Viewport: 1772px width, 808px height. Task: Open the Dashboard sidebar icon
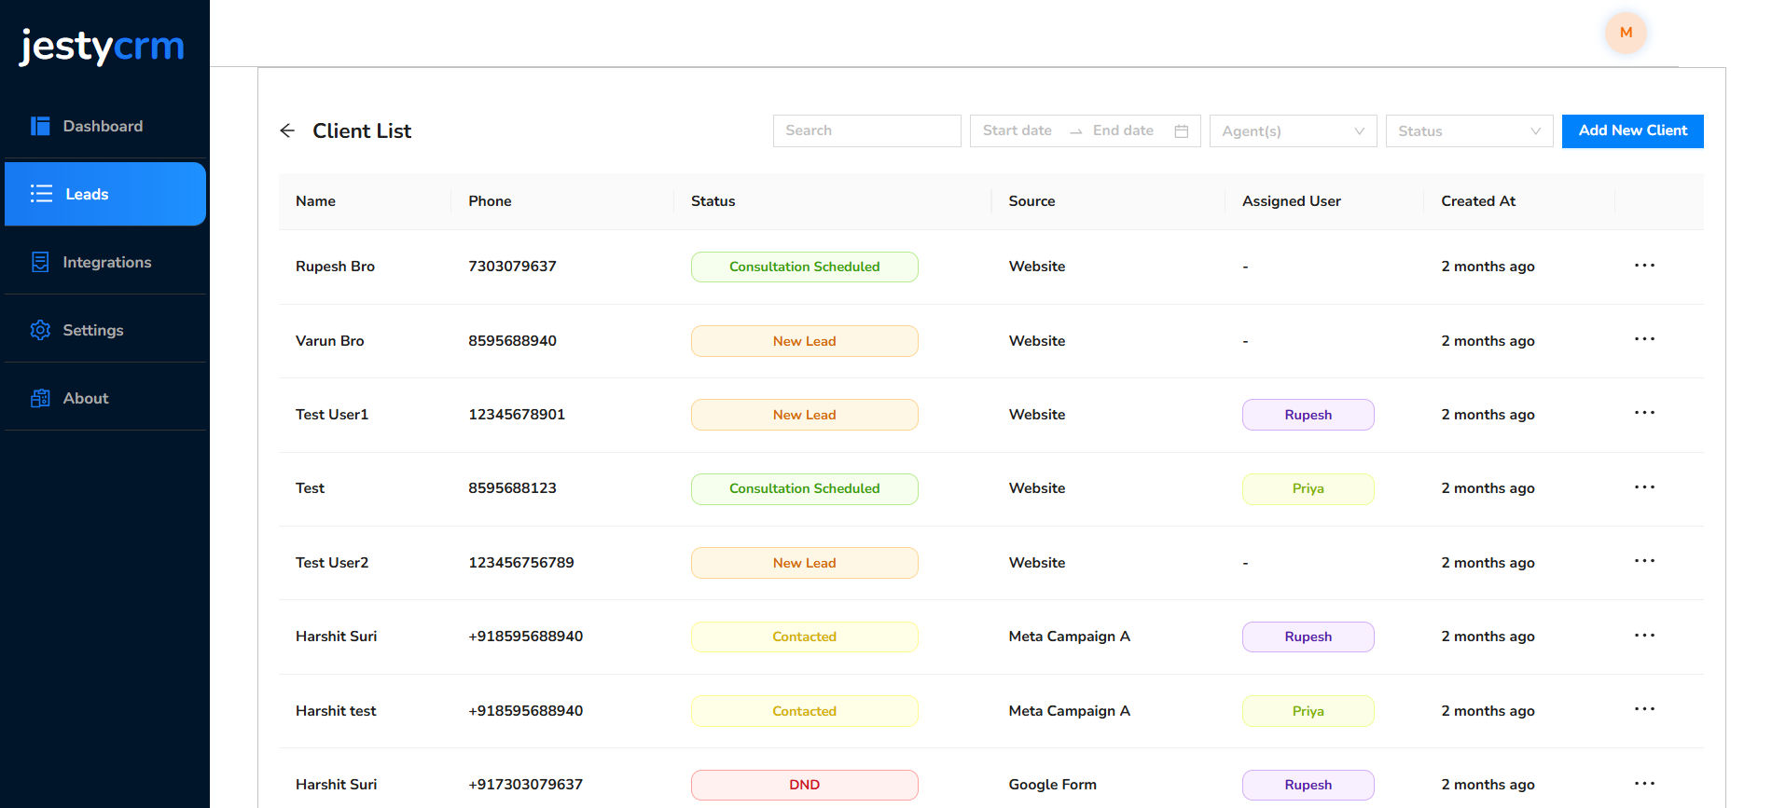pos(40,126)
